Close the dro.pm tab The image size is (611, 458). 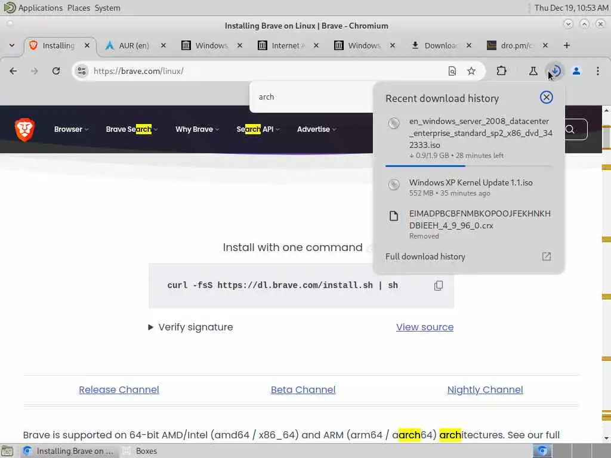(x=545, y=45)
